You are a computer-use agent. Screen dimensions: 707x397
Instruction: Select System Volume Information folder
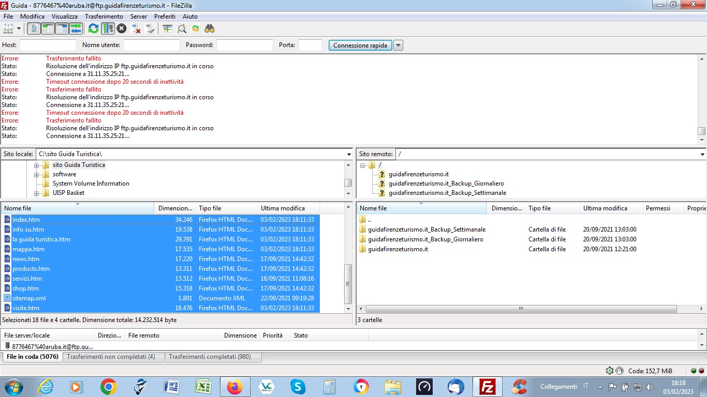click(x=91, y=184)
